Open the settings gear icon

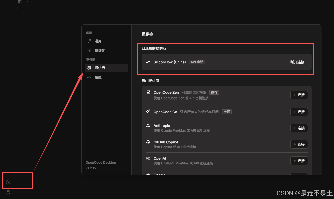tap(8, 182)
